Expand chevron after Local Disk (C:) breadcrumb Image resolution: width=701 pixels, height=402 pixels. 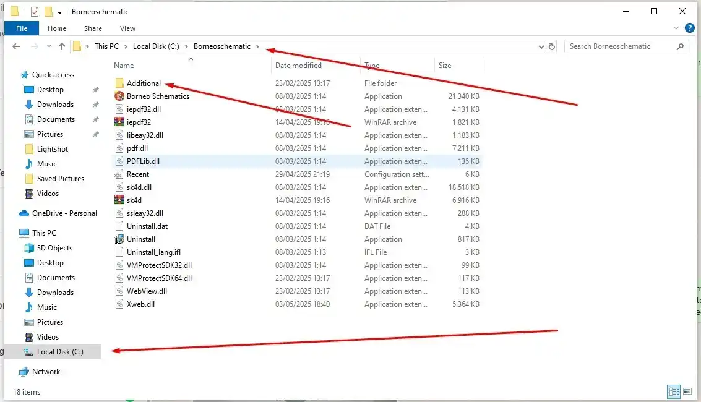pos(186,46)
